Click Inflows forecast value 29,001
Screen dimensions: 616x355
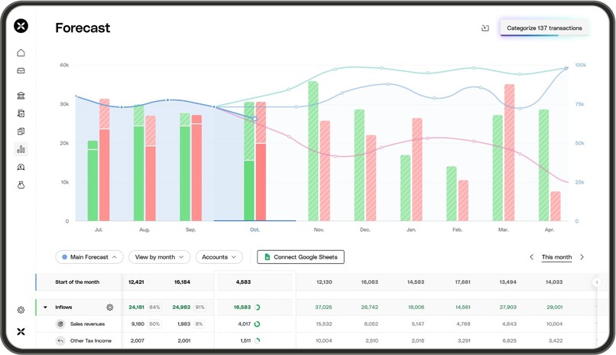(x=554, y=308)
